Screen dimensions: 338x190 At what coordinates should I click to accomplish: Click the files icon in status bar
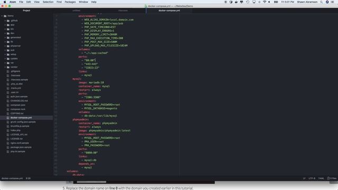click(328, 178)
